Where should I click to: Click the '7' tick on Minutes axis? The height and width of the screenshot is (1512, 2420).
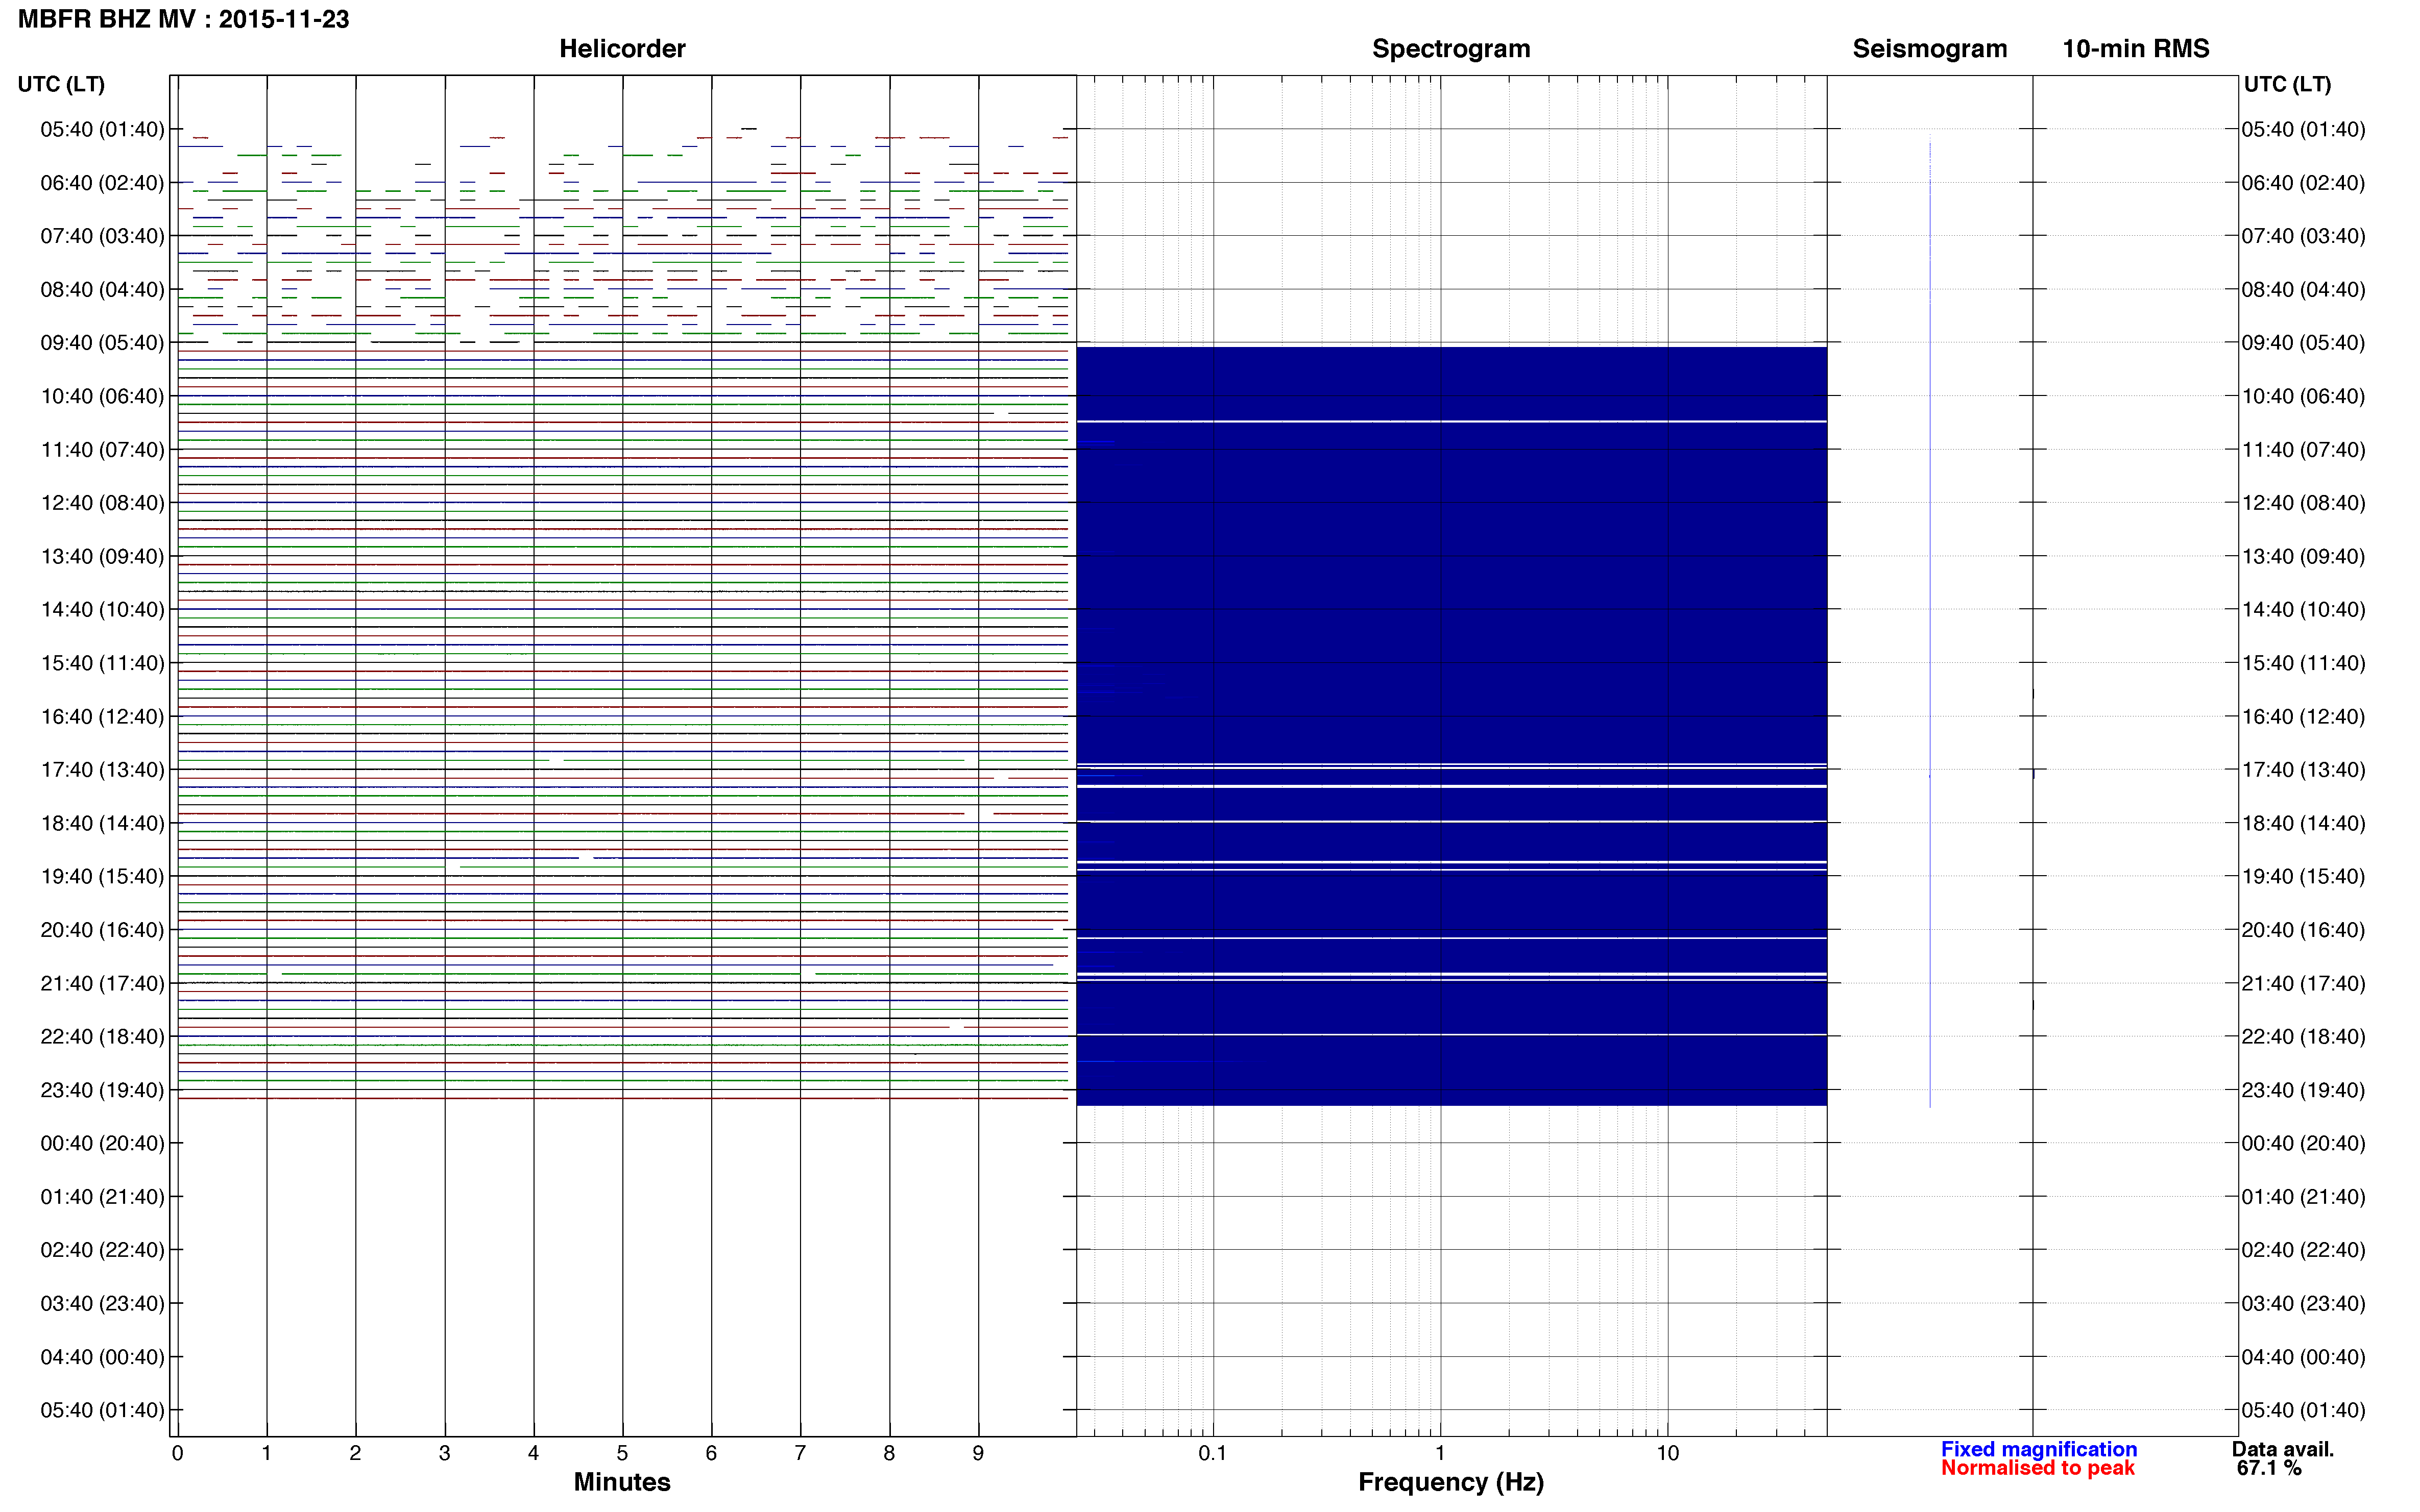pyautogui.click(x=801, y=1453)
